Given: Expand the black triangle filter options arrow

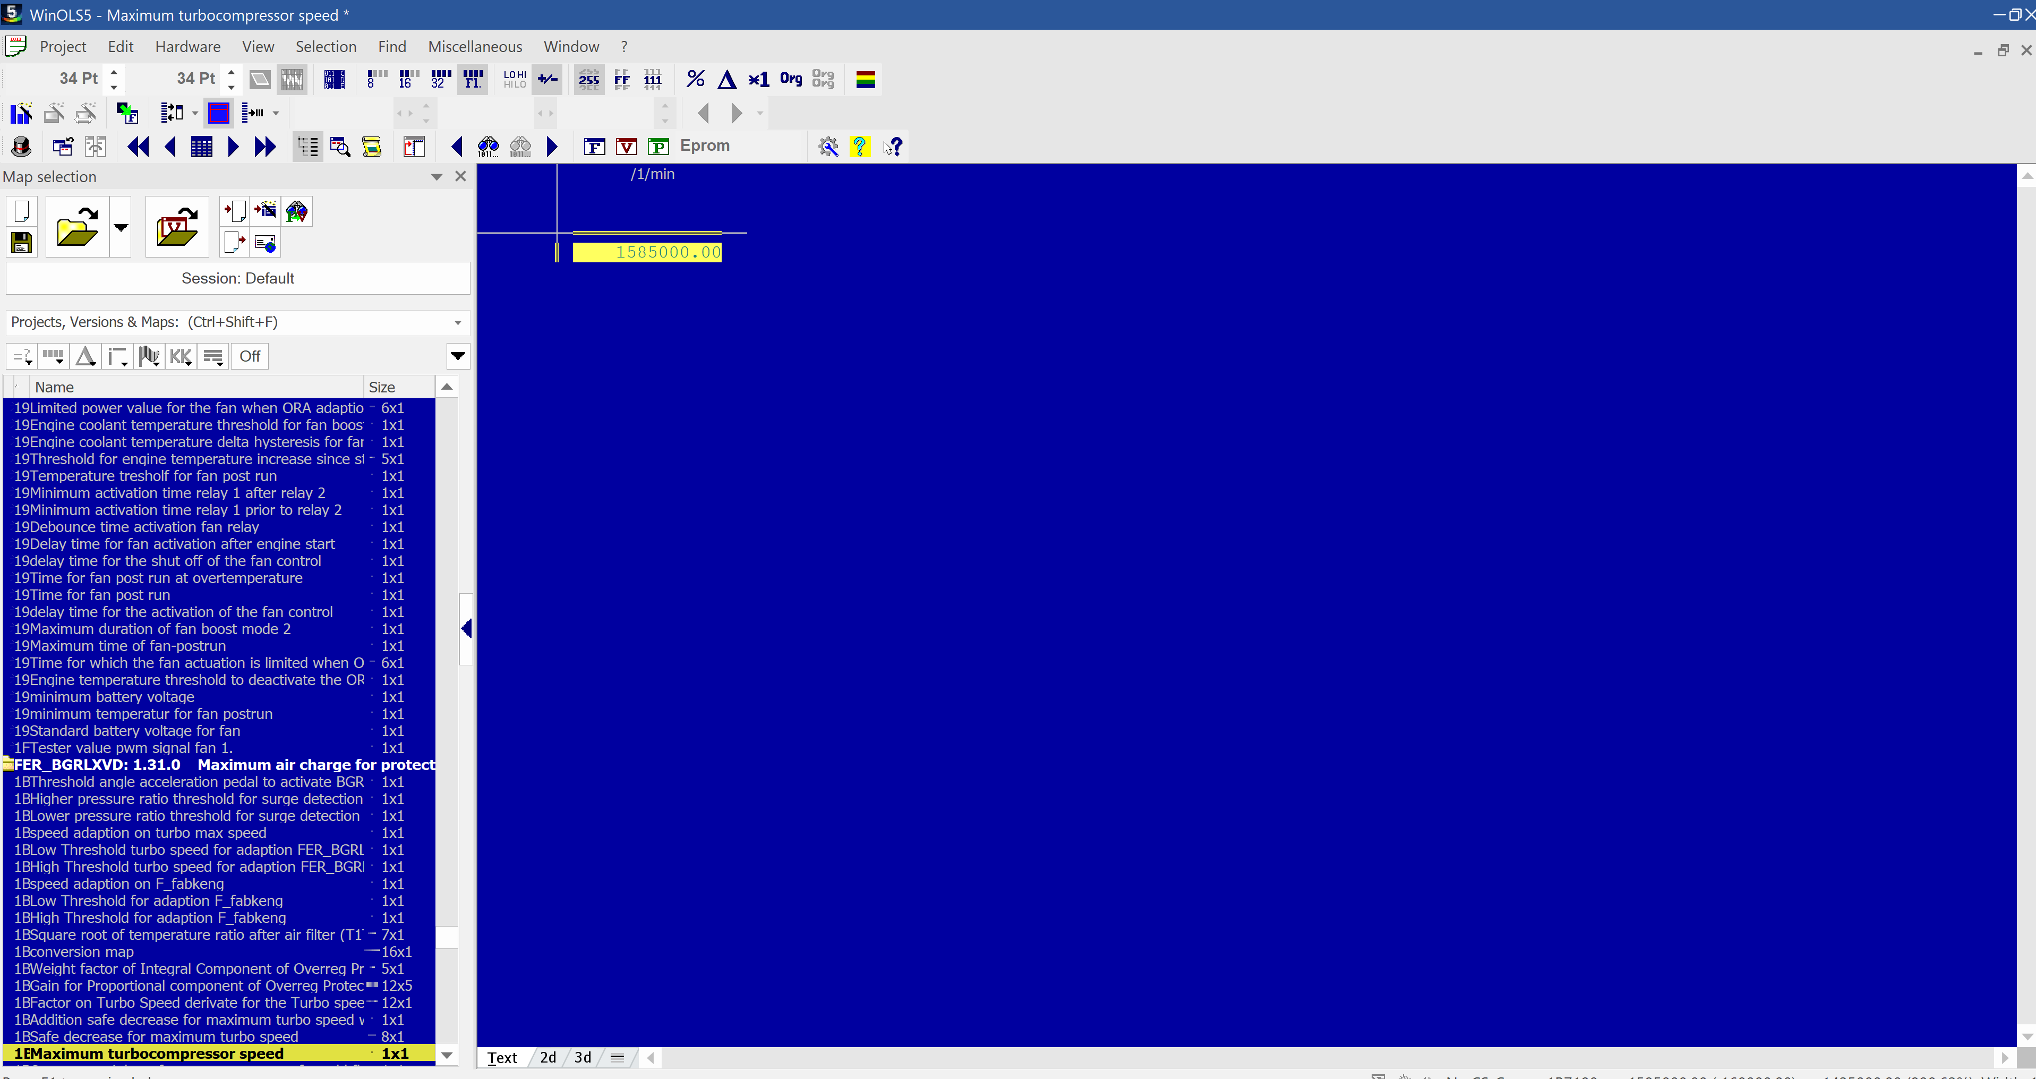Looking at the screenshot, I should pos(458,356).
